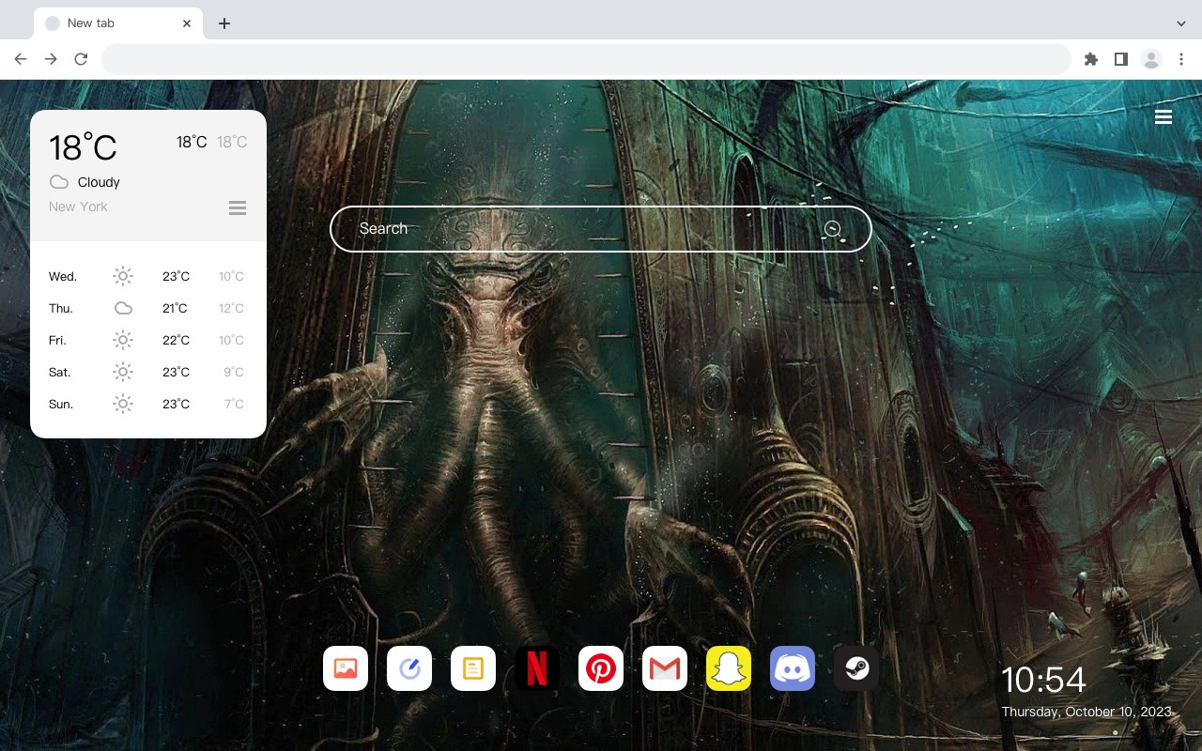The width and height of the screenshot is (1202, 751).
Task: Toggle the browser side panel
Action: click(x=1120, y=59)
